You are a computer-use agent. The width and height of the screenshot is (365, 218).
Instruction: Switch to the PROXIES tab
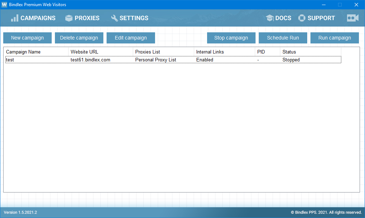[87, 18]
